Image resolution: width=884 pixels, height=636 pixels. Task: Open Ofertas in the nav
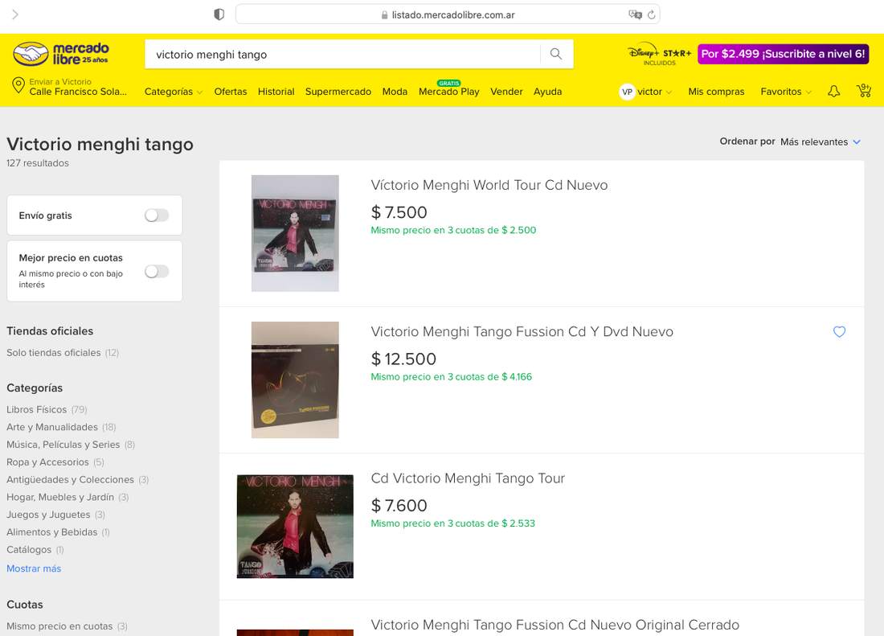tap(231, 92)
